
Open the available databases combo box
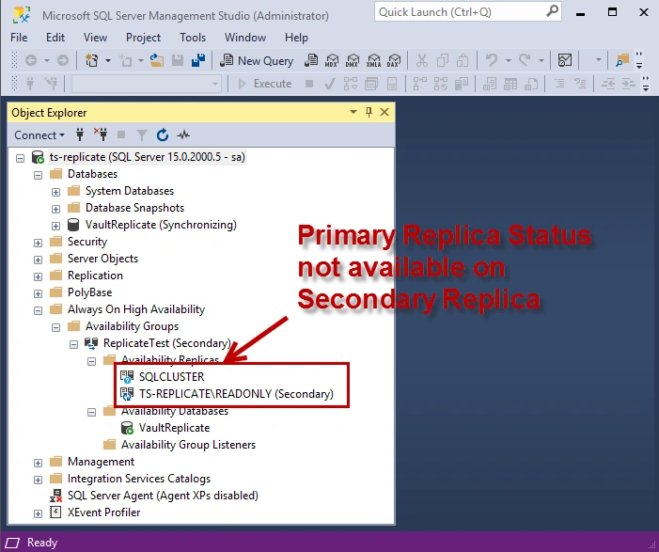point(147,84)
